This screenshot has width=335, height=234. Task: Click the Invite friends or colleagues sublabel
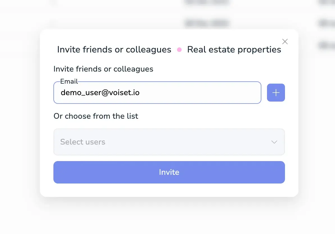tap(103, 69)
